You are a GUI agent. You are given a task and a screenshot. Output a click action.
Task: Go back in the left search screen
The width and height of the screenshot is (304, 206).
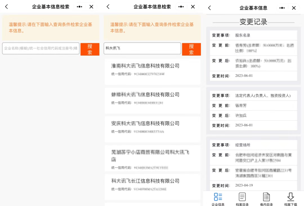click(6, 7)
